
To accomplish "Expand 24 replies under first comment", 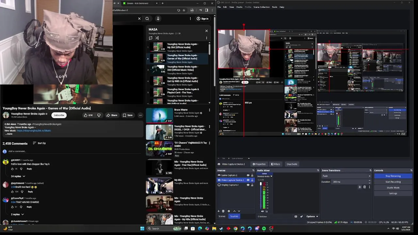I will pos(18,176).
